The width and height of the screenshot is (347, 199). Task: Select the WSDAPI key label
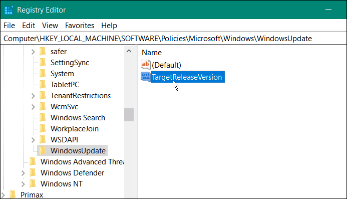[64, 140]
